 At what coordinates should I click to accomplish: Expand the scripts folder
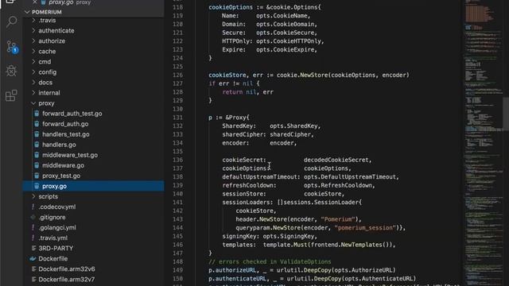[x=33, y=196]
